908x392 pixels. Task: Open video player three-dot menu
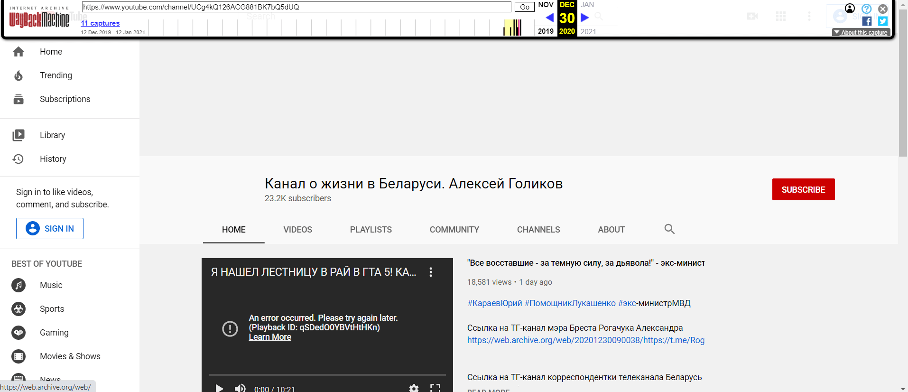pyautogui.click(x=431, y=272)
